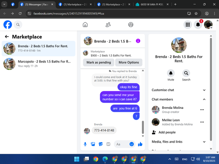Open a new Chrome tab
Image resolution: width=219 pixels, height=164 pixels.
tap(175, 4)
